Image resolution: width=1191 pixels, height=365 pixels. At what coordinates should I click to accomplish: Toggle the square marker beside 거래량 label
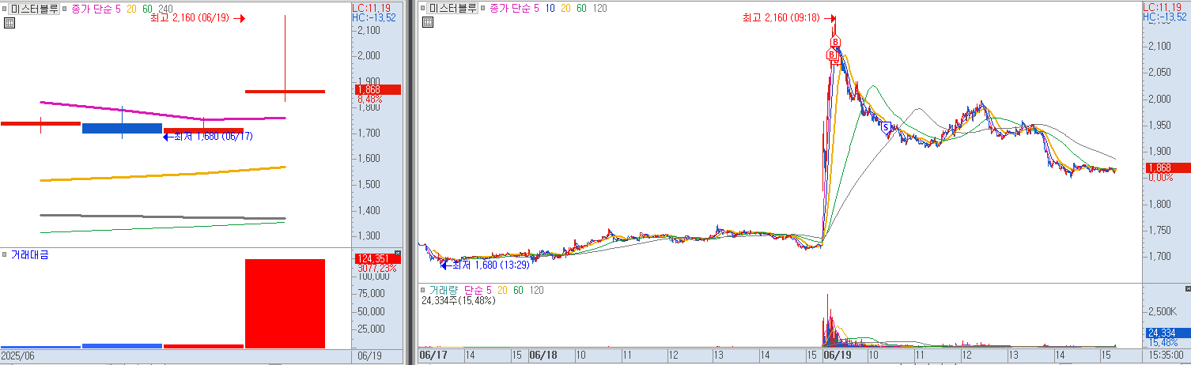pos(424,290)
